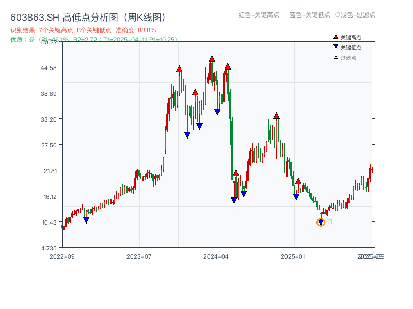Screen dimensions: 413x309
Task: Select the blue 关键低点 legend marker
Action: click(335, 46)
